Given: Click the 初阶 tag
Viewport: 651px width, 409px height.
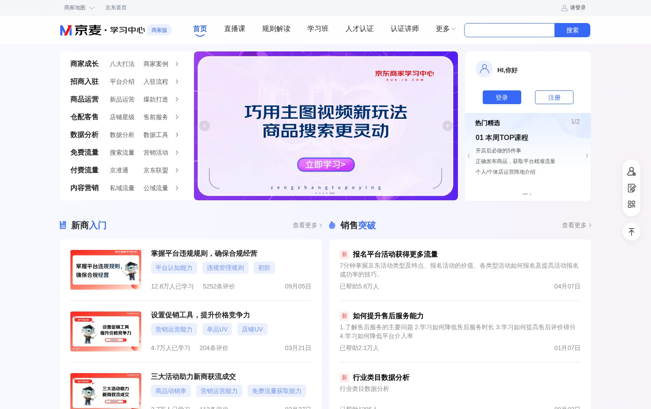Looking at the screenshot, I should click(x=264, y=268).
